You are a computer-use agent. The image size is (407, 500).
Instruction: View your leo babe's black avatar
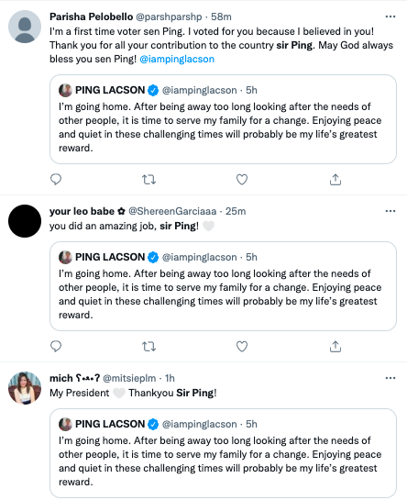pos(25,221)
